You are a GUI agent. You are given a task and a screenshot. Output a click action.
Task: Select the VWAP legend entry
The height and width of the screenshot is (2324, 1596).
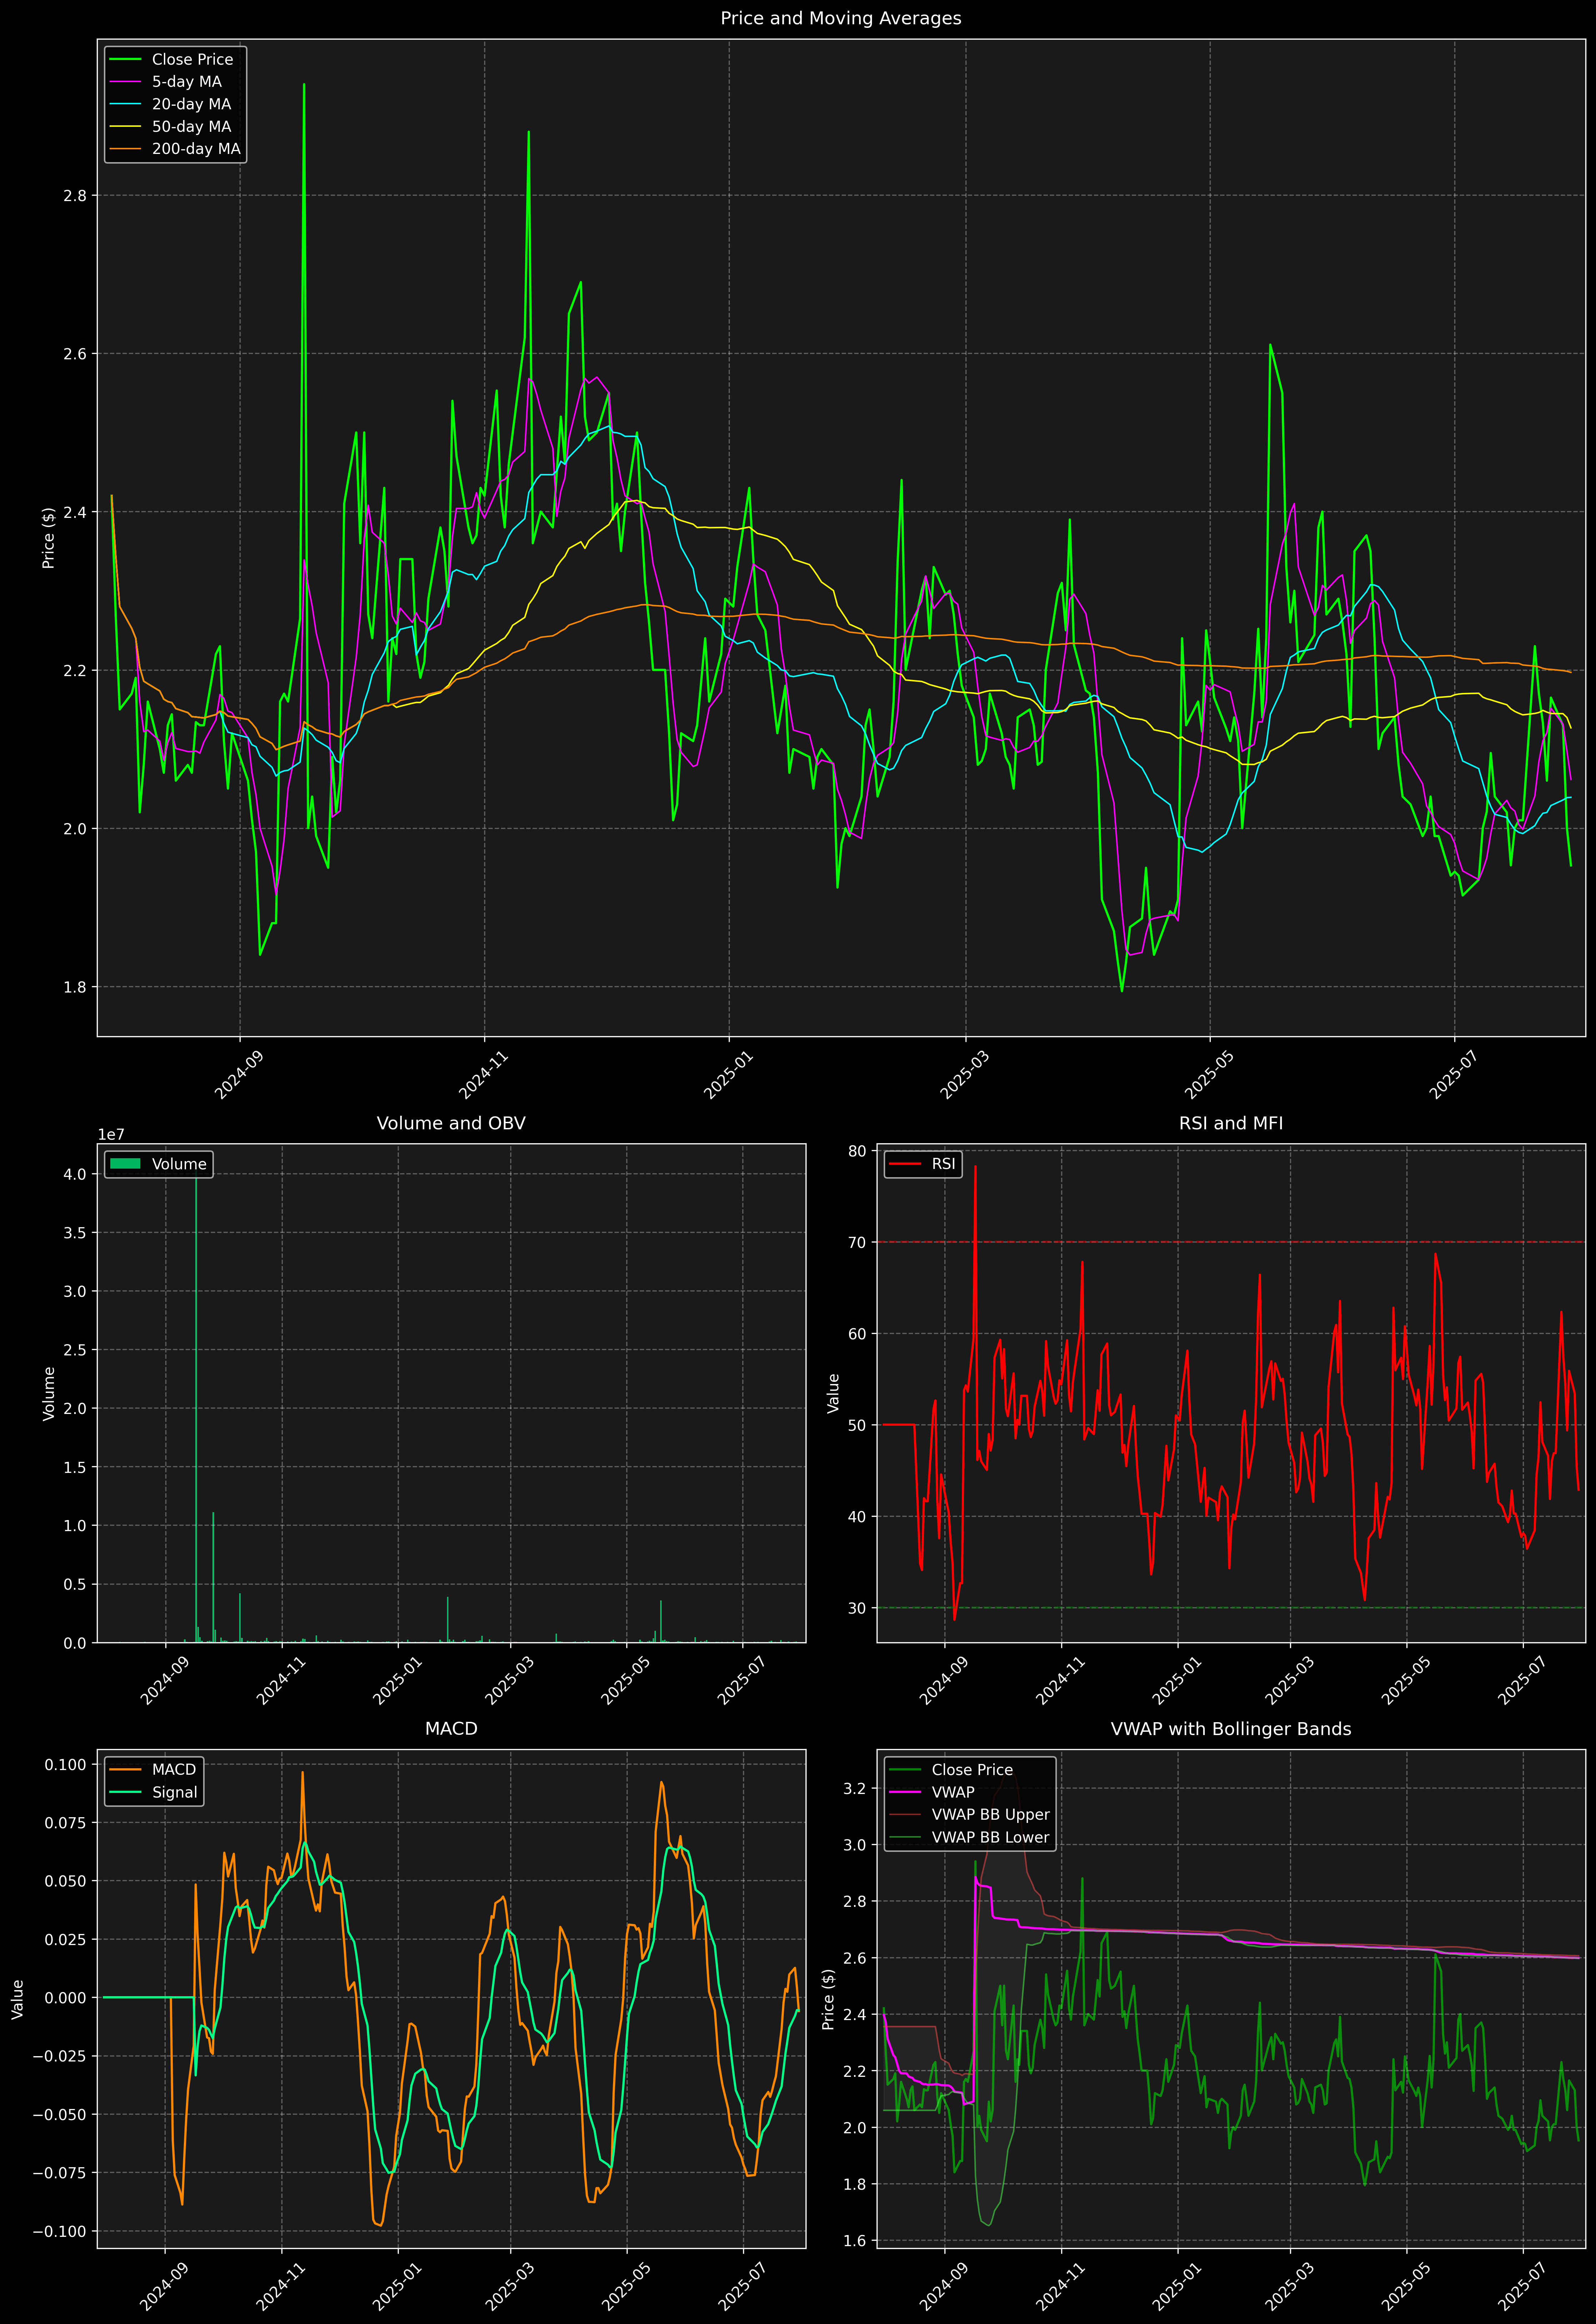point(932,1792)
